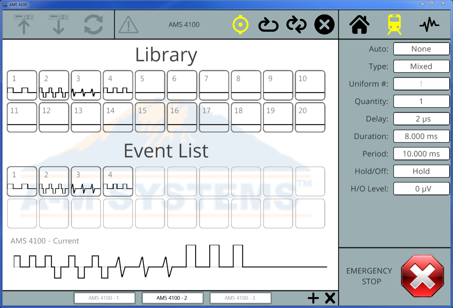Select the yellow single trigger icon
The width and height of the screenshot is (453, 308).
(x=240, y=25)
